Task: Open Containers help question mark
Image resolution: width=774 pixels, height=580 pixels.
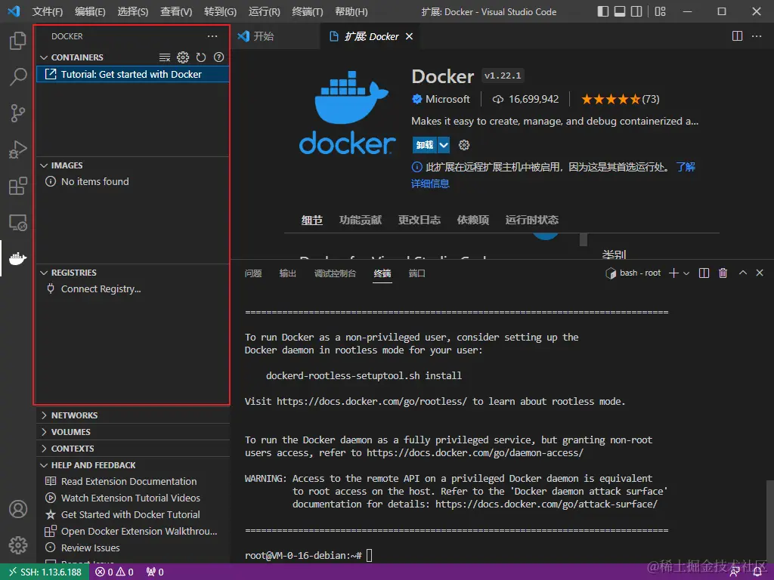Action: [x=218, y=57]
